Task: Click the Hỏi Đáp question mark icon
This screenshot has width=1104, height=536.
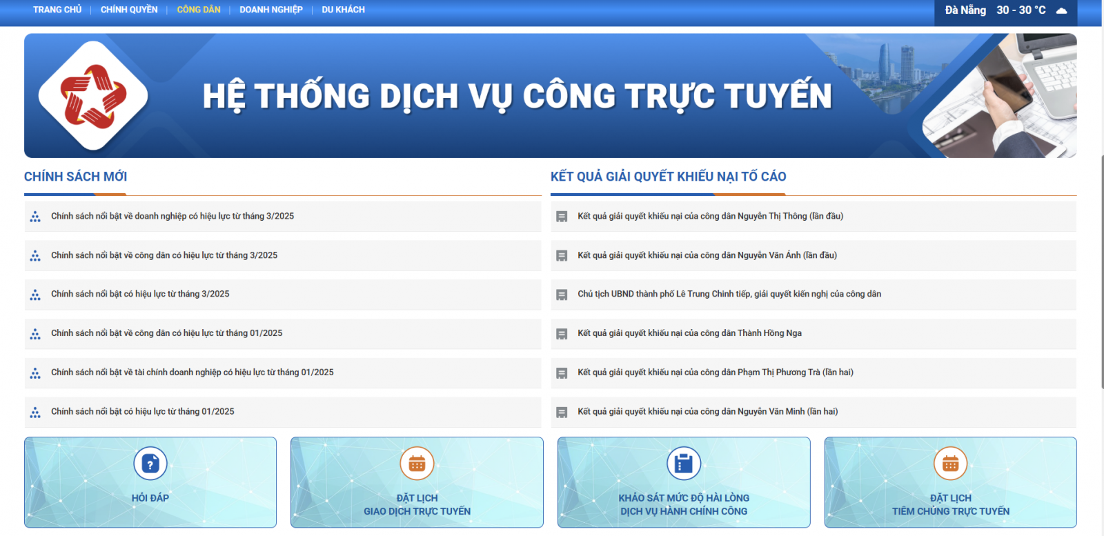Action: tap(150, 464)
